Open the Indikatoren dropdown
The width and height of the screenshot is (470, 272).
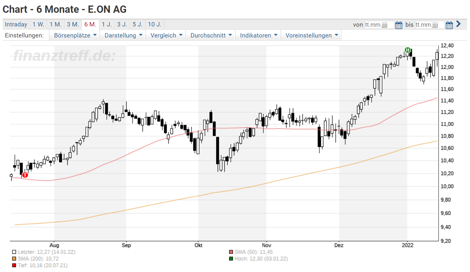258,35
